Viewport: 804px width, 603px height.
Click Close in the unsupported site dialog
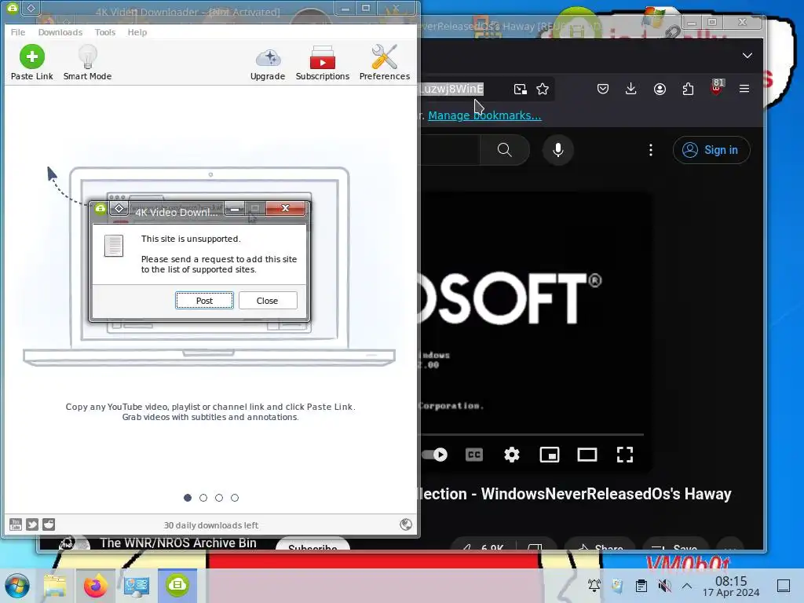[267, 301]
